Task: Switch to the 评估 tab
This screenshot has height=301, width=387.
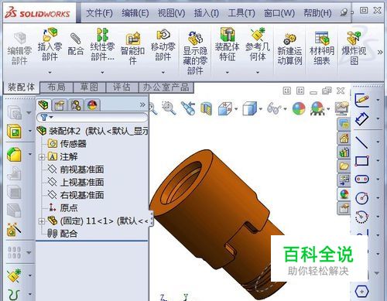Action: click(x=122, y=87)
